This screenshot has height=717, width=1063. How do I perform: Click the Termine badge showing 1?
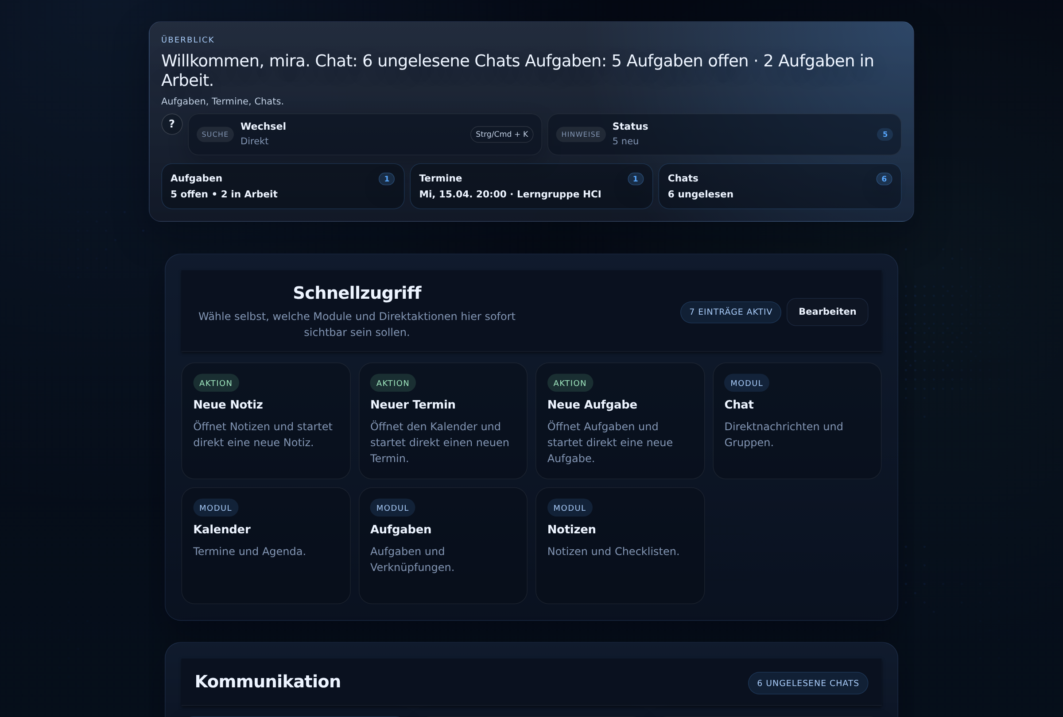pyautogui.click(x=635, y=179)
